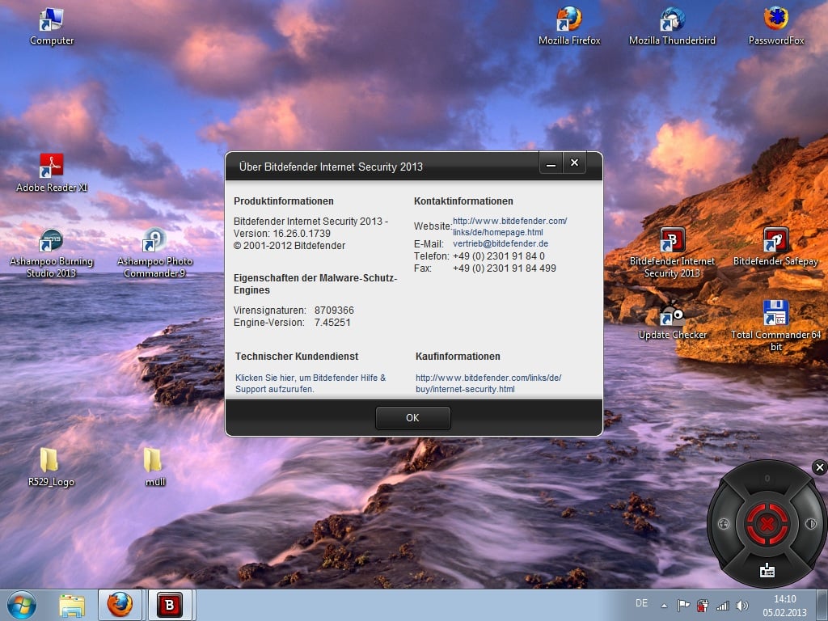Open the volume speaker tray icon
This screenshot has height=621, width=828.
[x=742, y=606]
